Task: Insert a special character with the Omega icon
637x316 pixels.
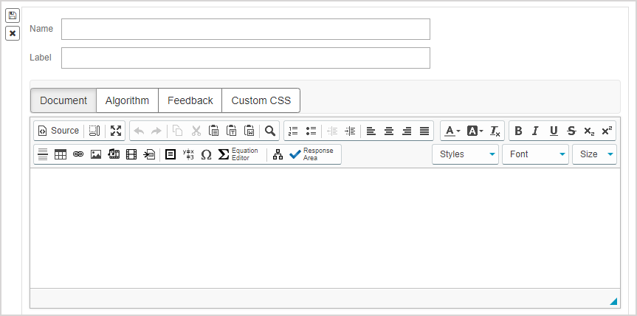Action: [206, 154]
